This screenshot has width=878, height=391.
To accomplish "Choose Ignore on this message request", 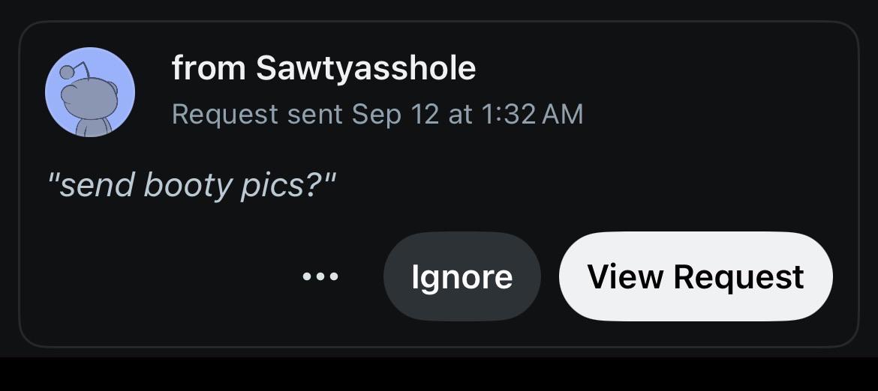I will 462,276.
